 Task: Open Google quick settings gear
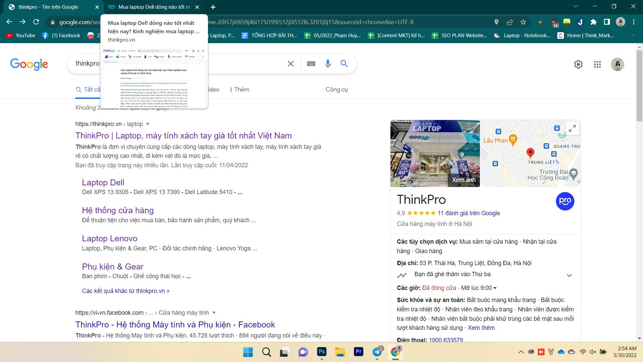tap(578, 64)
